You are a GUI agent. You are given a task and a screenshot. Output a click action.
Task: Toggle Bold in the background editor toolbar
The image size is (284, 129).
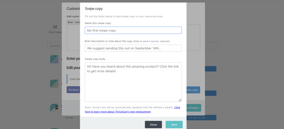(70, 22)
